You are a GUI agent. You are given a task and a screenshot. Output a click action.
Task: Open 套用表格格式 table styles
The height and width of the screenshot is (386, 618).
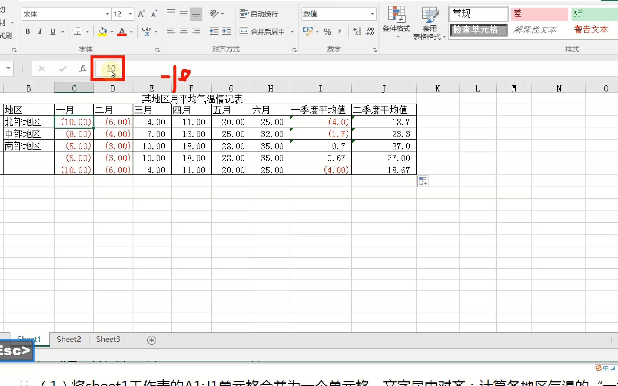pos(429,23)
